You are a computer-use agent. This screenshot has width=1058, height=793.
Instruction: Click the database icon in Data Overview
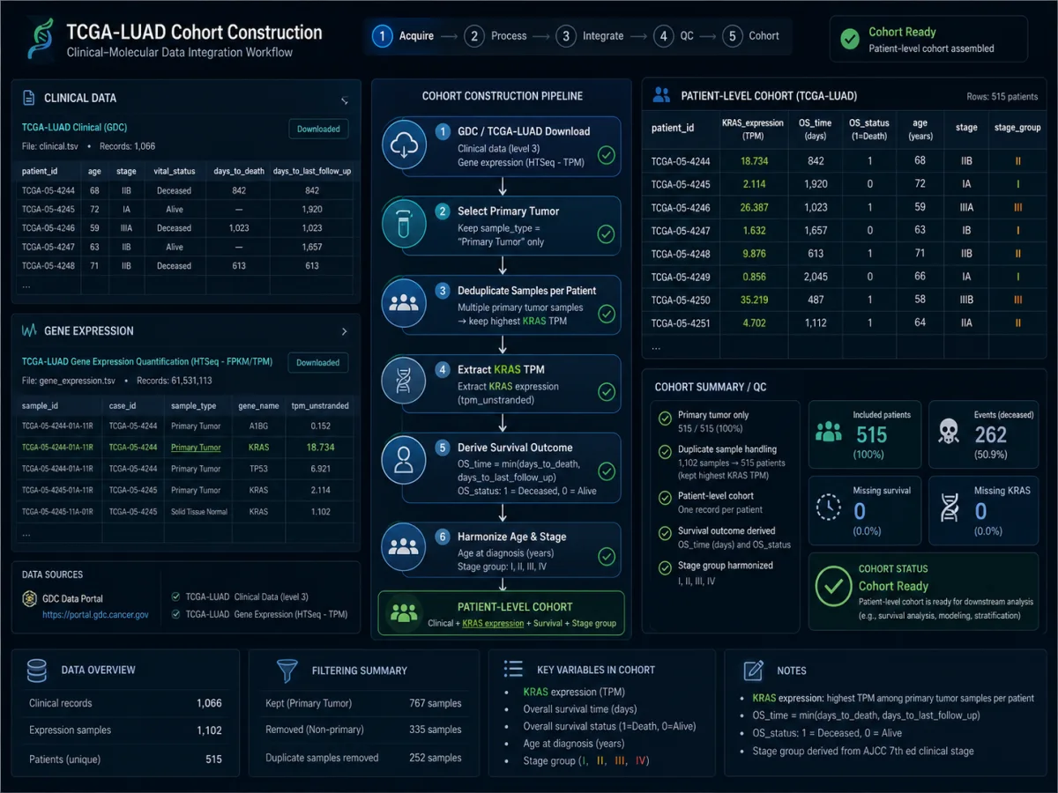click(x=37, y=671)
